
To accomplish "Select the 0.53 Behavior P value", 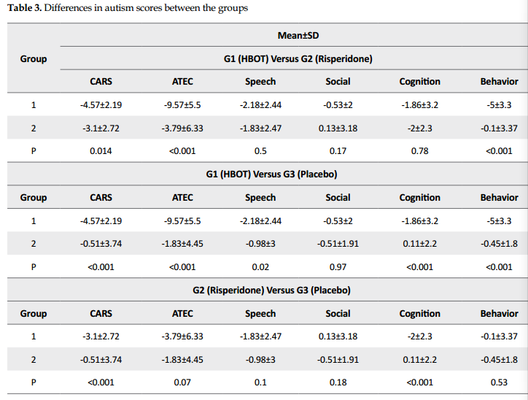I will (499, 382).
